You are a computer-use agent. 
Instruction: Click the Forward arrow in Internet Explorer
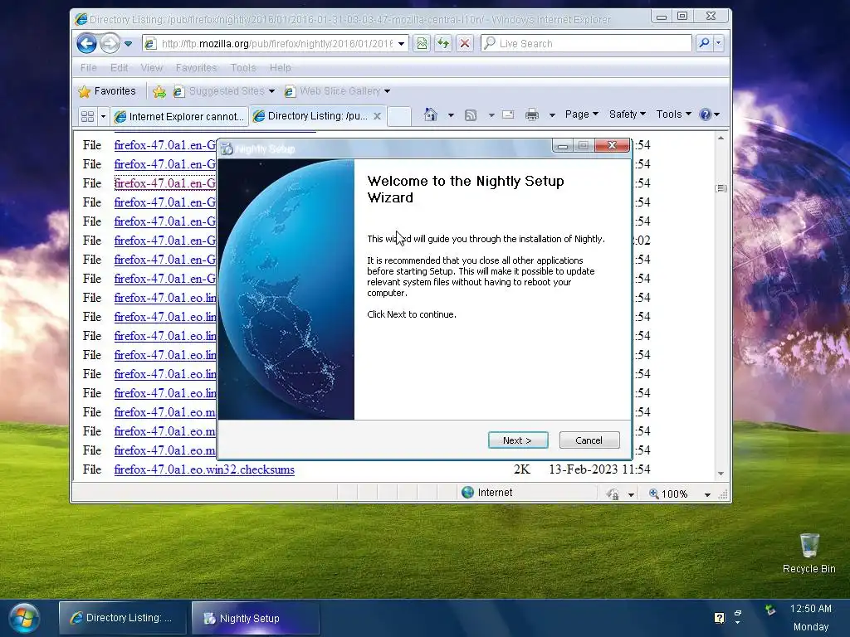coord(110,43)
